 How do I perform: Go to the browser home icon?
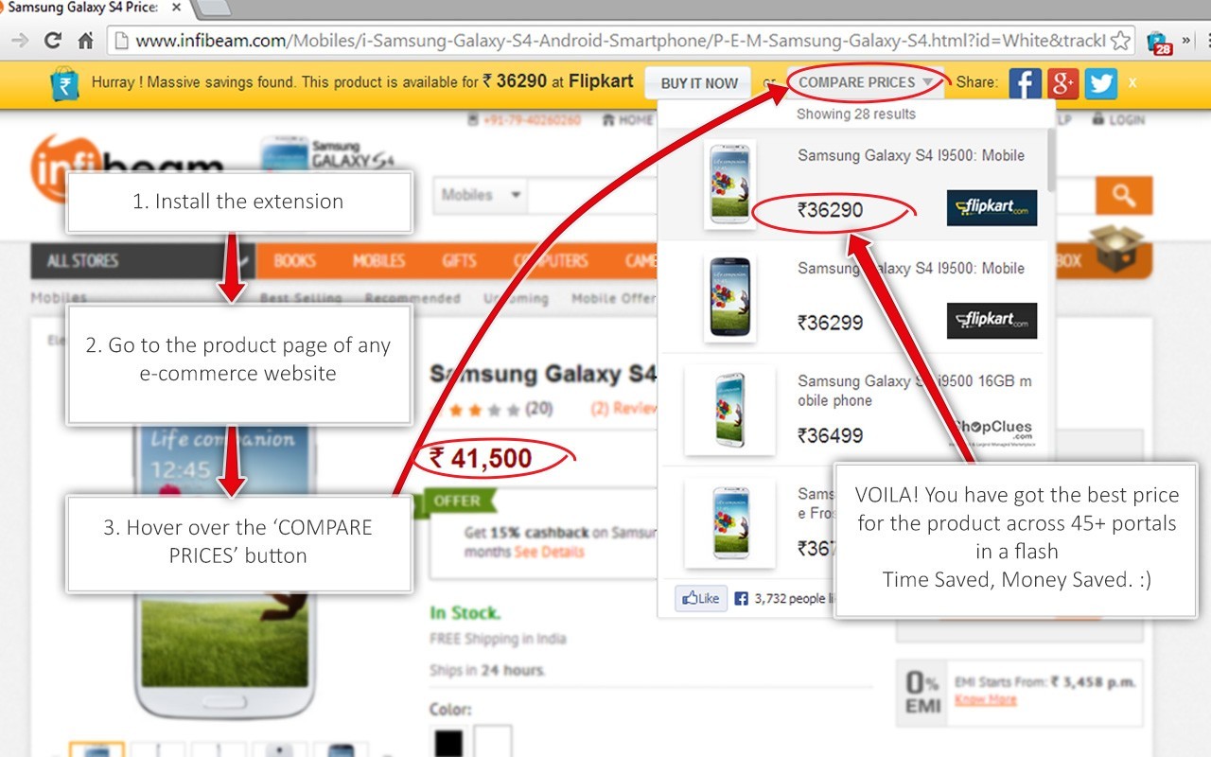click(x=85, y=41)
